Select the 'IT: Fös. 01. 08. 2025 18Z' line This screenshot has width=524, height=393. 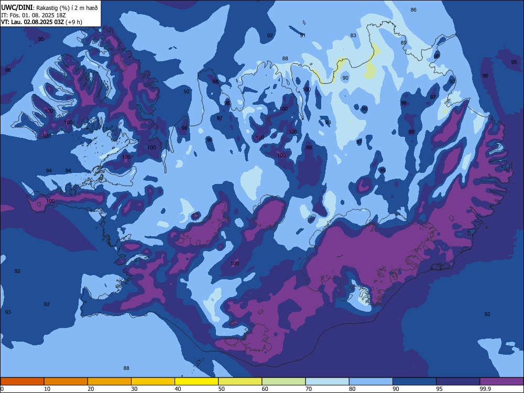coord(32,15)
